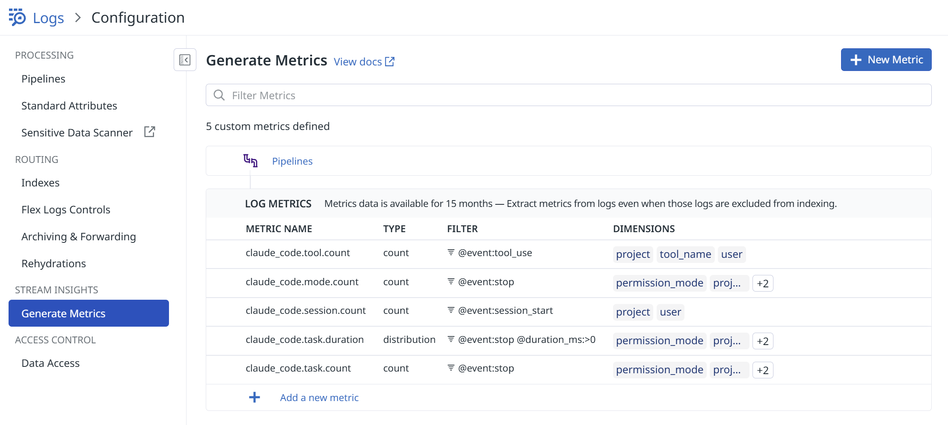Click the funnel icon on the task.duration filter
The width and height of the screenshot is (948, 425).
click(x=450, y=339)
